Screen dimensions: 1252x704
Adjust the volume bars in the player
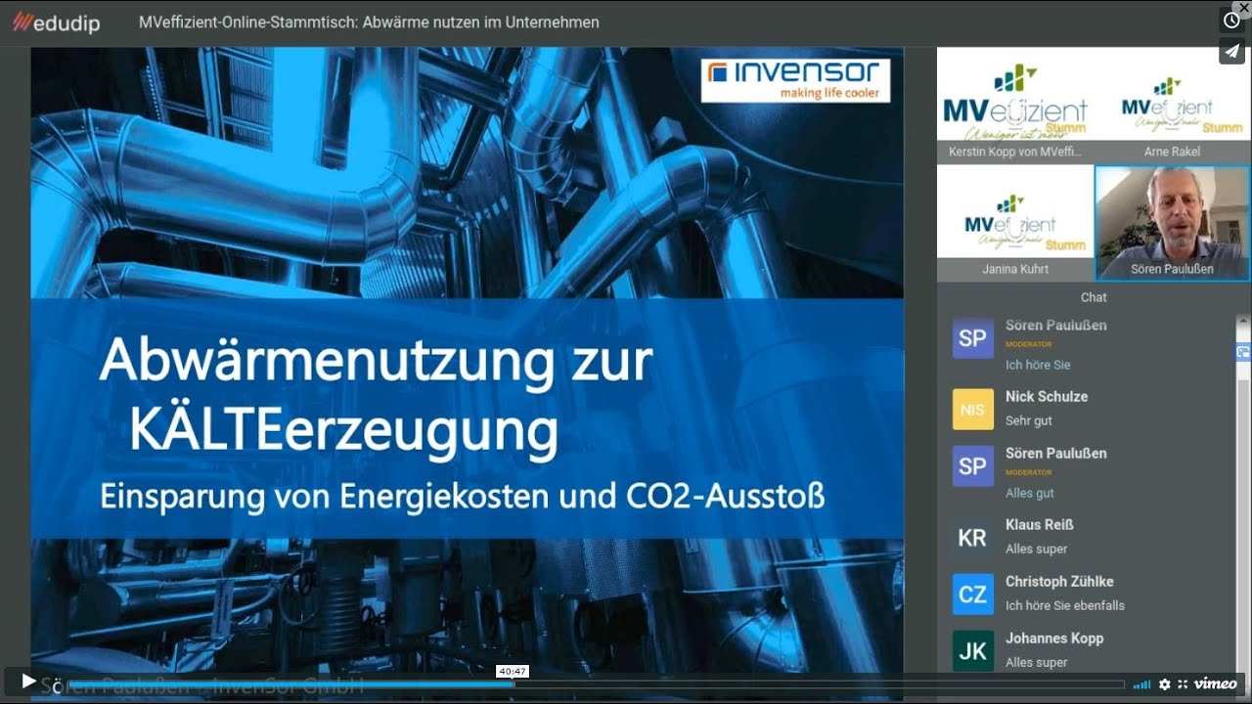click(1141, 684)
